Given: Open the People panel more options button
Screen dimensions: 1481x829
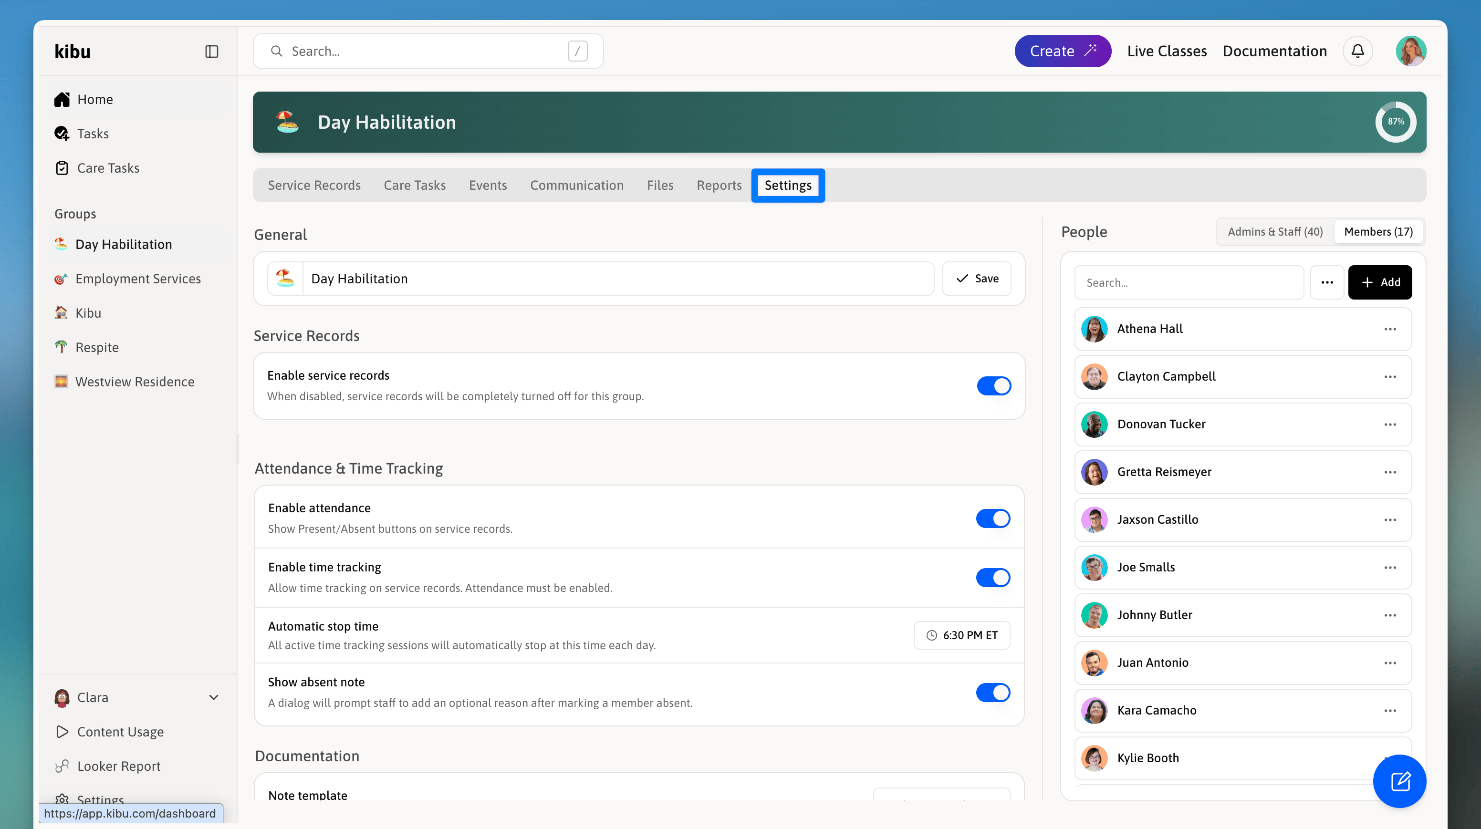Looking at the screenshot, I should click(x=1327, y=282).
